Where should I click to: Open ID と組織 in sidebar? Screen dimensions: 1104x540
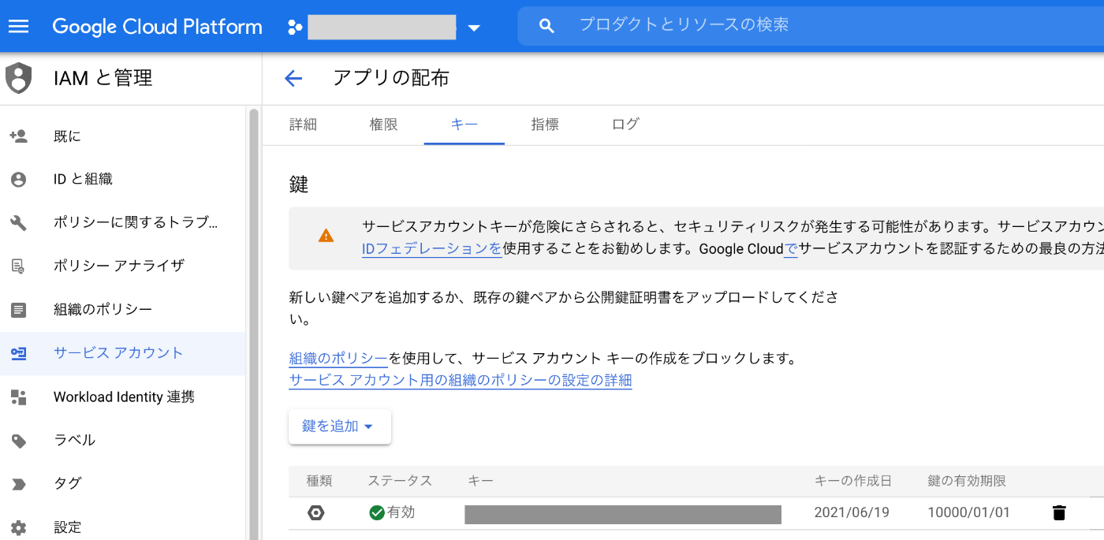(x=123, y=180)
